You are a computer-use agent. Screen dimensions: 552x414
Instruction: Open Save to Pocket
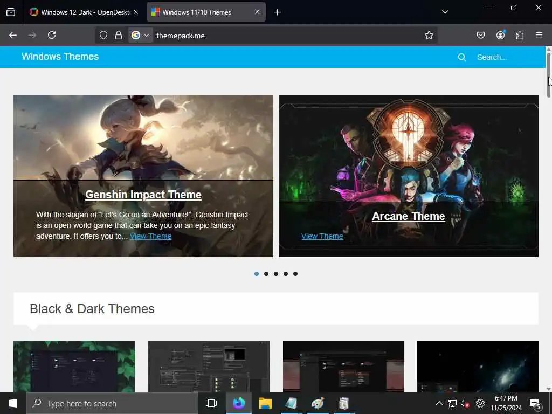[x=480, y=35]
